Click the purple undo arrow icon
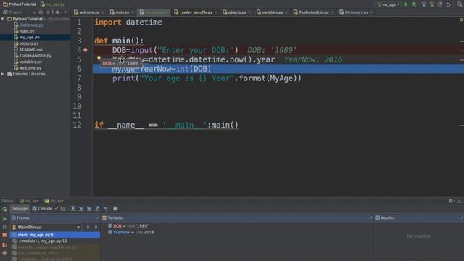Screen dimensions: 464x261 click(x=448, y=4)
